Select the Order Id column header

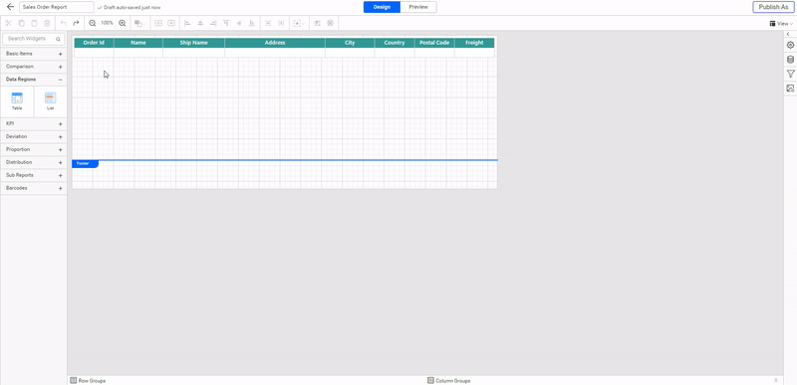click(94, 43)
